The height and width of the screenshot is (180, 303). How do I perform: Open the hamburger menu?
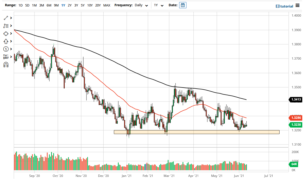[297, 6]
